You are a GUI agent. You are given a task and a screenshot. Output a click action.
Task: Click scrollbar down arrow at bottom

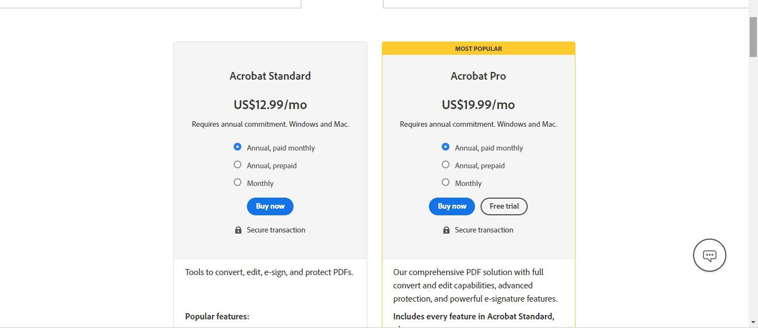[753, 322]
